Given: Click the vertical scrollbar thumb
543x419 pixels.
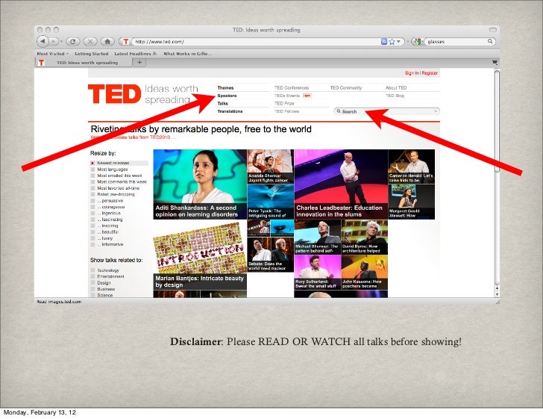Looking at the screenshot, I should click(497, 121).
